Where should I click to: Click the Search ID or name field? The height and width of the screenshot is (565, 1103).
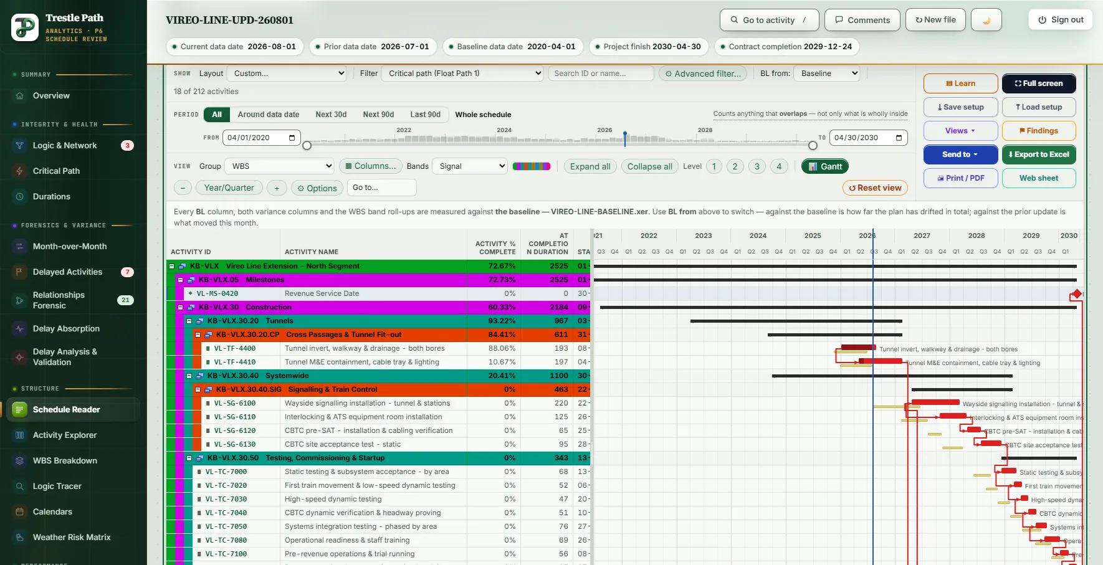pyautogui.click(x=601, y=74)
